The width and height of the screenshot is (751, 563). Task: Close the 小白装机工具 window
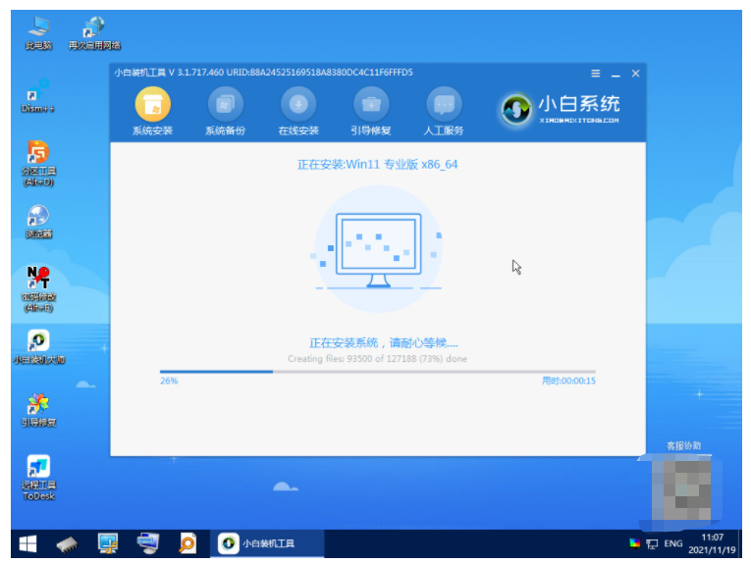tap(635, 75)
